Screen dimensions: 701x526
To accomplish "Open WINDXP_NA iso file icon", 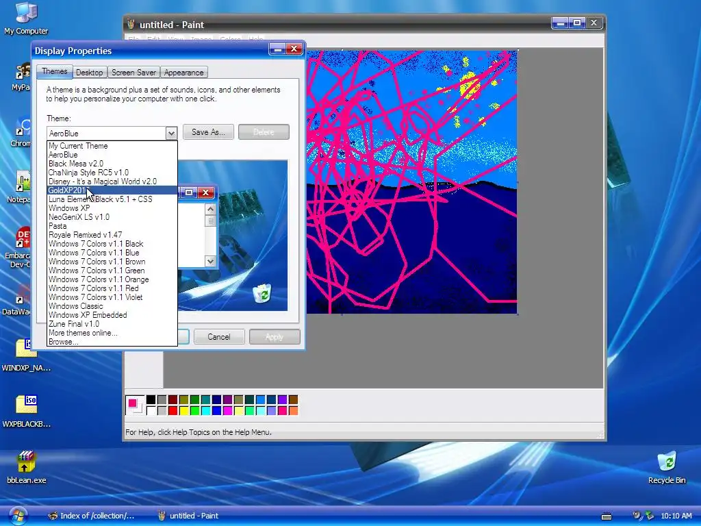I will [27, 355].
